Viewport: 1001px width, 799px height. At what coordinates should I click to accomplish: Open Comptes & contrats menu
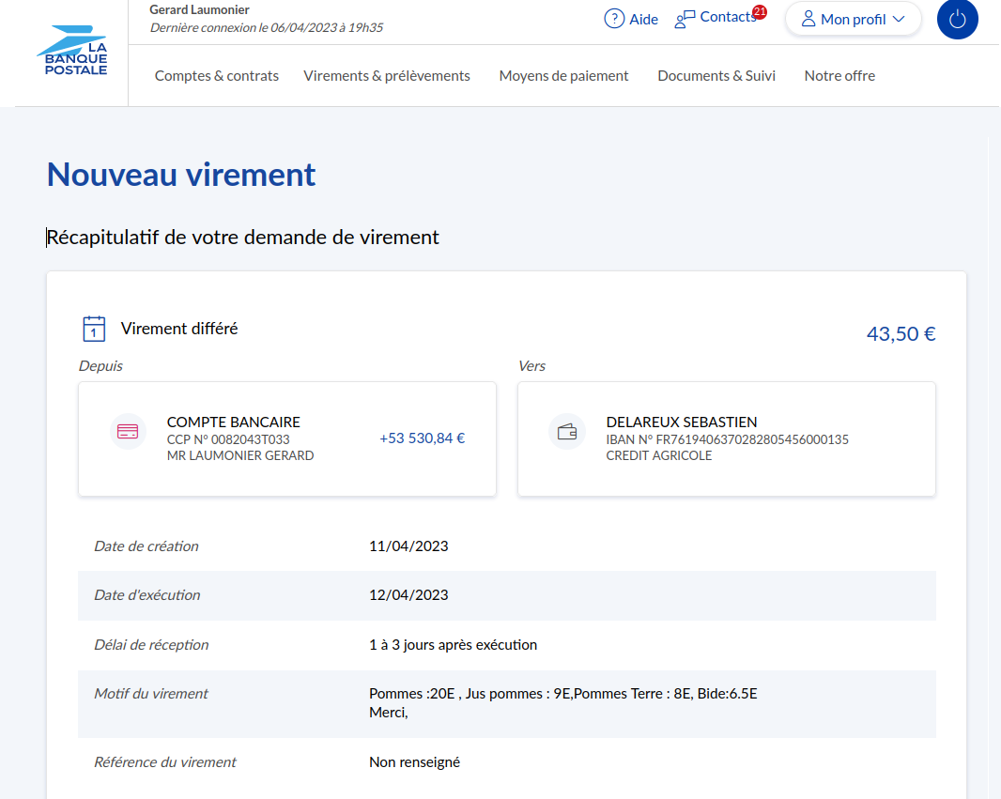pos(217,76)
